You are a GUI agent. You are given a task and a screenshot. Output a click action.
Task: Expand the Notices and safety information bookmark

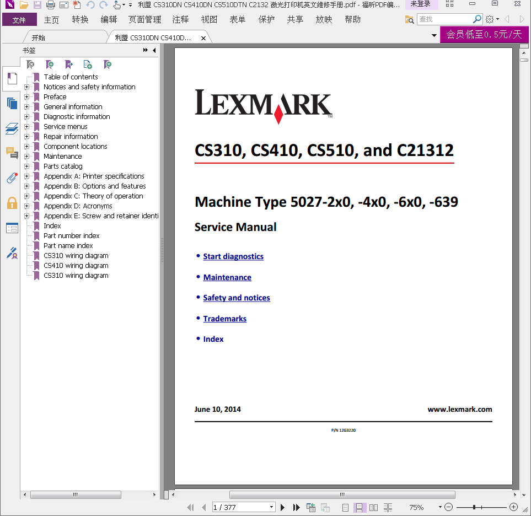coord(27,87)
